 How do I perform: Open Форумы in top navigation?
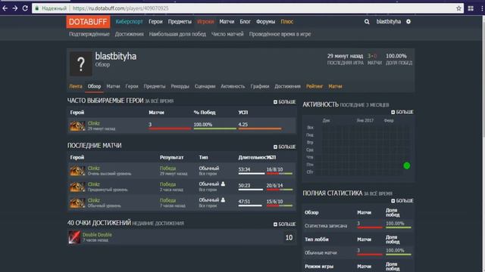coord(265,22)
